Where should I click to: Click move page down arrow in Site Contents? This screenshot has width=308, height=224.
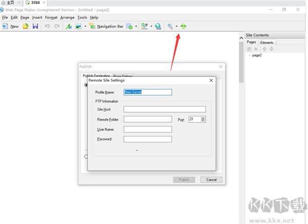coord(272,49)
